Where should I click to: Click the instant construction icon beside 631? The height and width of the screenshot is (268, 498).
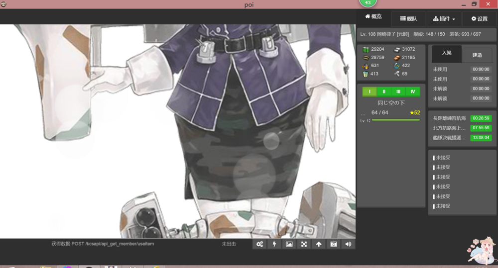[366, 66]
